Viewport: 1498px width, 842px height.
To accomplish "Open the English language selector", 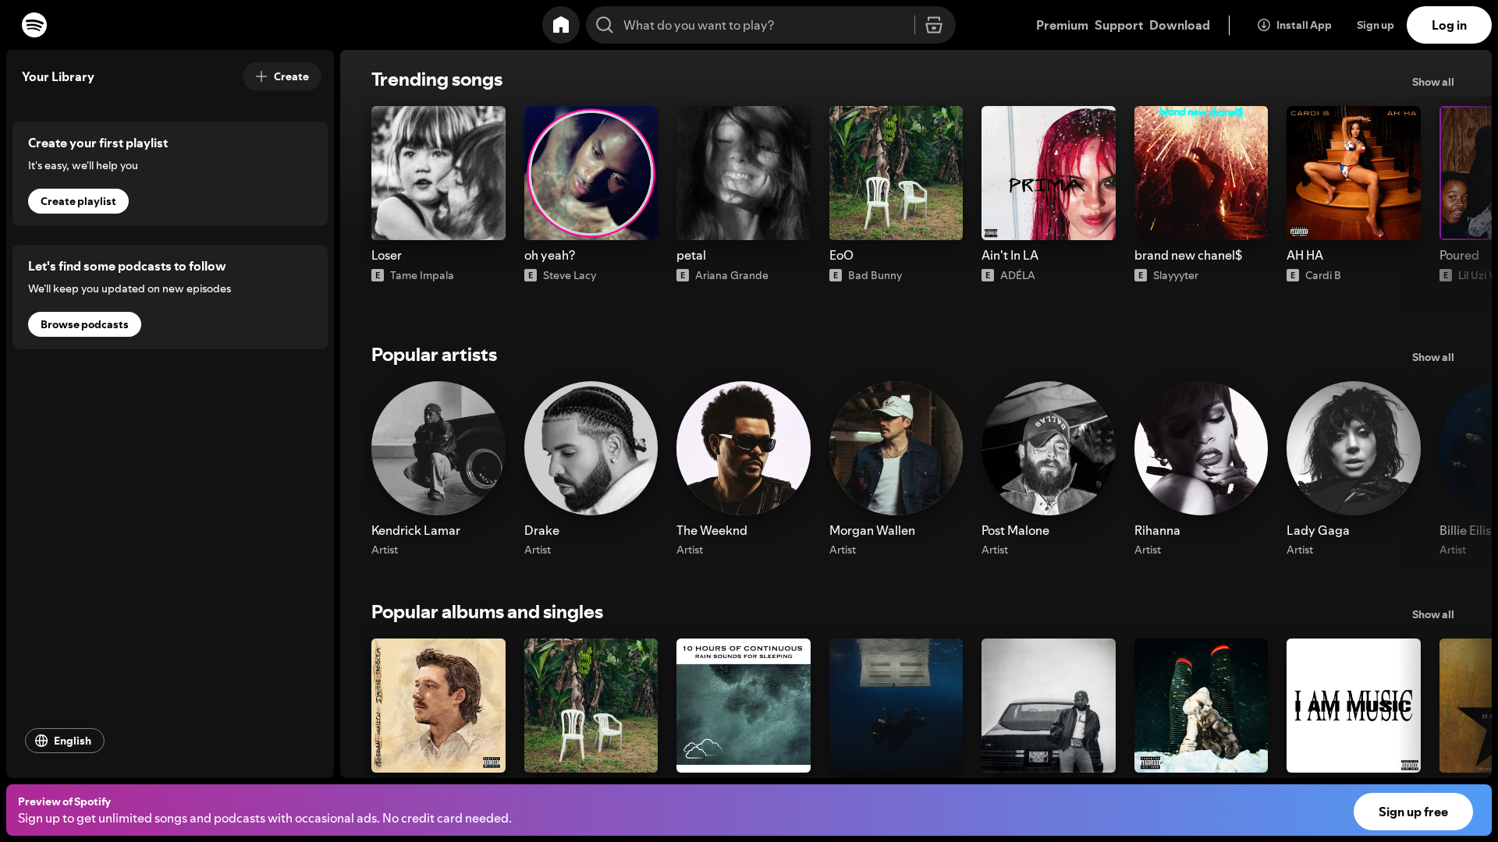I will pyautogui.click(x=65, y=741).
